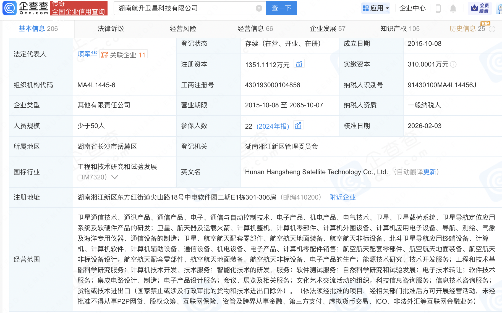The width and height of the screenshot is (502, 313).
Task: Open the 参保人数 chart icon
Action: point(298,125)
